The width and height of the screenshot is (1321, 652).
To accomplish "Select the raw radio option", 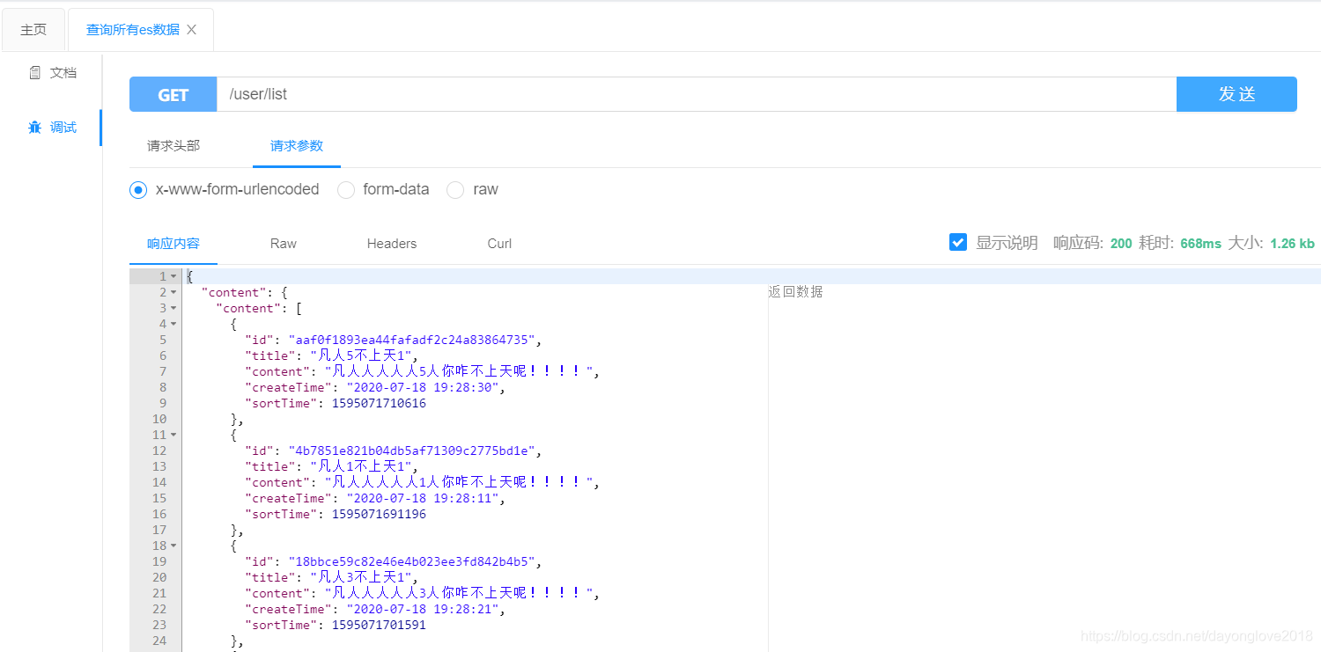I will click(x=455, y=190).
